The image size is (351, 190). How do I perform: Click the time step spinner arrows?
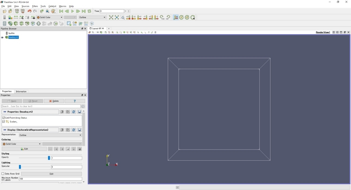pos(129,11)
